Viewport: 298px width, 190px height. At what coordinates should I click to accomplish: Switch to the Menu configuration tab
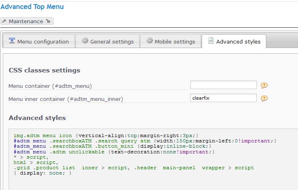(x=43, y=41)
